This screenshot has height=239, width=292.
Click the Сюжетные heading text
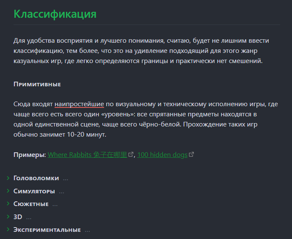[x=31, y=204]
